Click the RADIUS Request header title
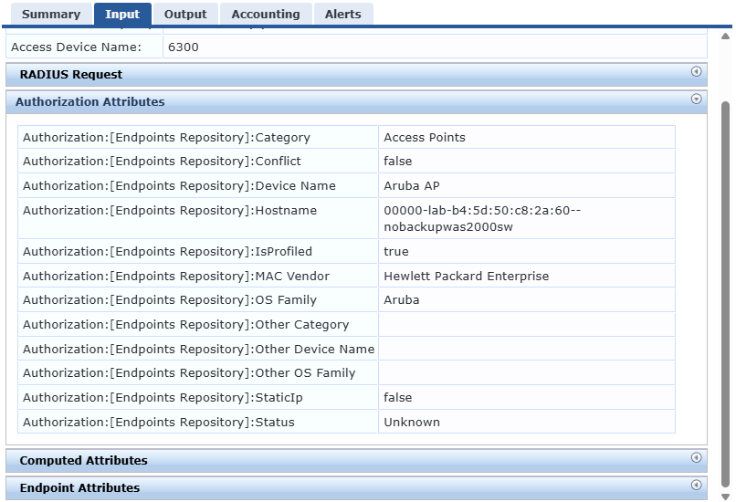The image size is (736, 502). 71,75
